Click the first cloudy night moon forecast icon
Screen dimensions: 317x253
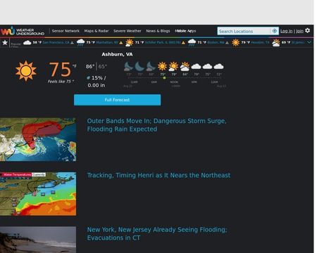click(128, 67)
